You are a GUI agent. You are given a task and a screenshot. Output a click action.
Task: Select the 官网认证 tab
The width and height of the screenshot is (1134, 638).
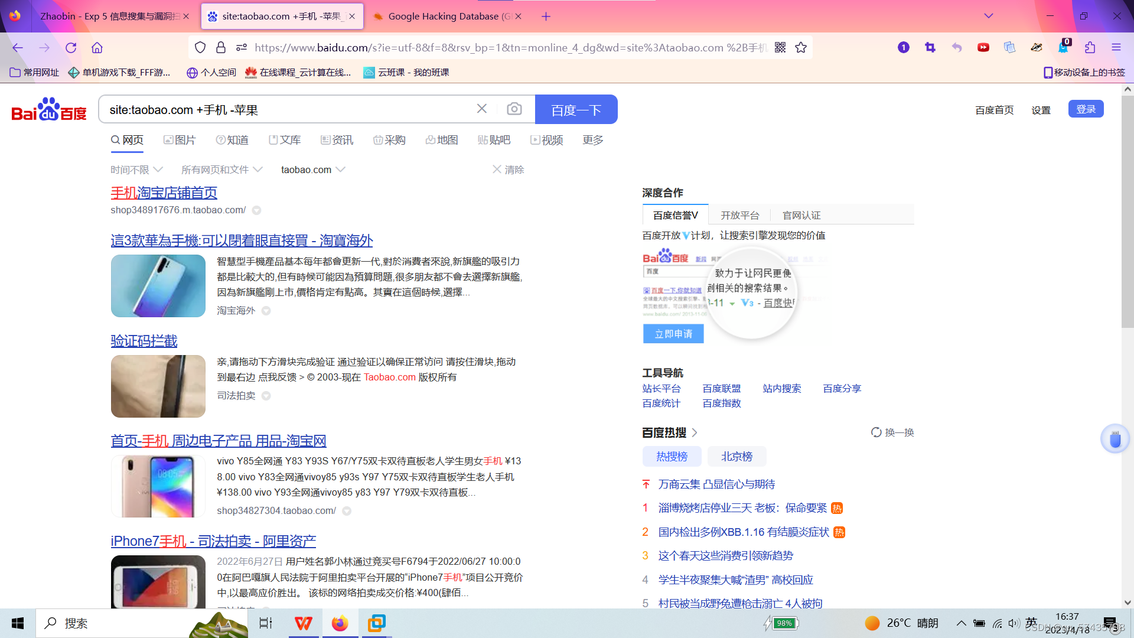[801, 215]
